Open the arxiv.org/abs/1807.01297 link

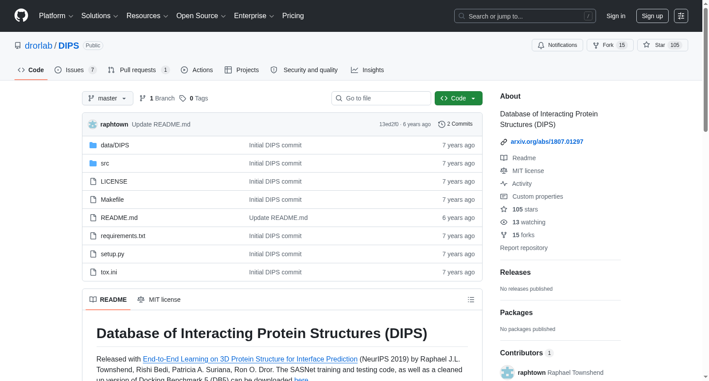(x=547, y=142)
